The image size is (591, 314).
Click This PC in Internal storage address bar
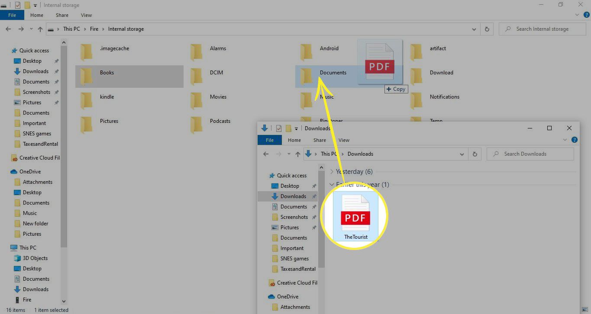pos(71,29)
